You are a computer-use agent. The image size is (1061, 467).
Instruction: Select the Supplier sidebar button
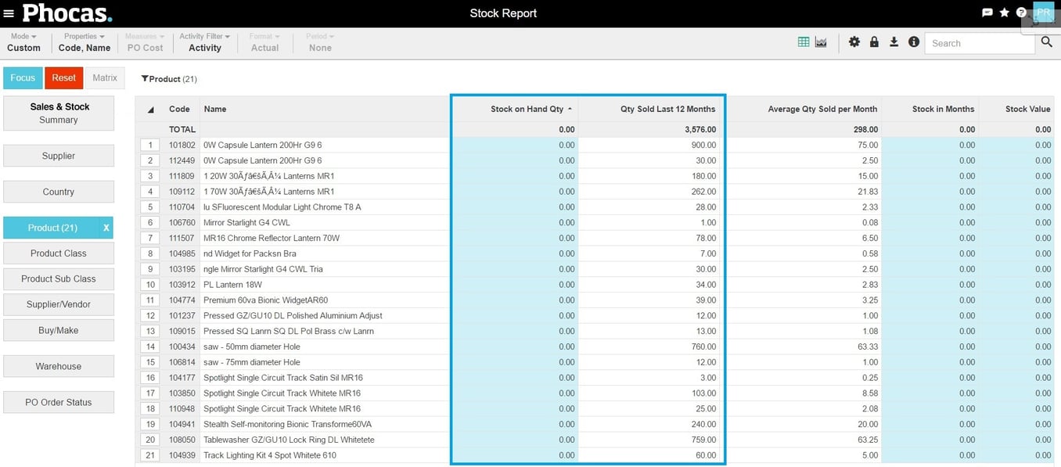tap(59, 156)
